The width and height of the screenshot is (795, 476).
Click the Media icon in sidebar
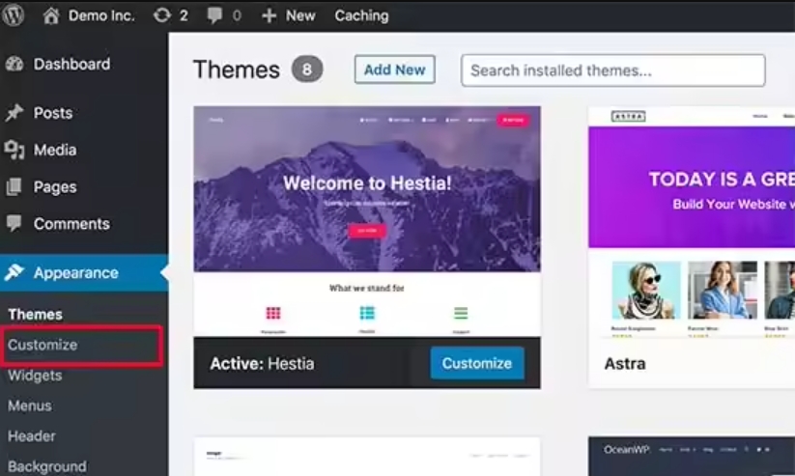click(14, 150)
